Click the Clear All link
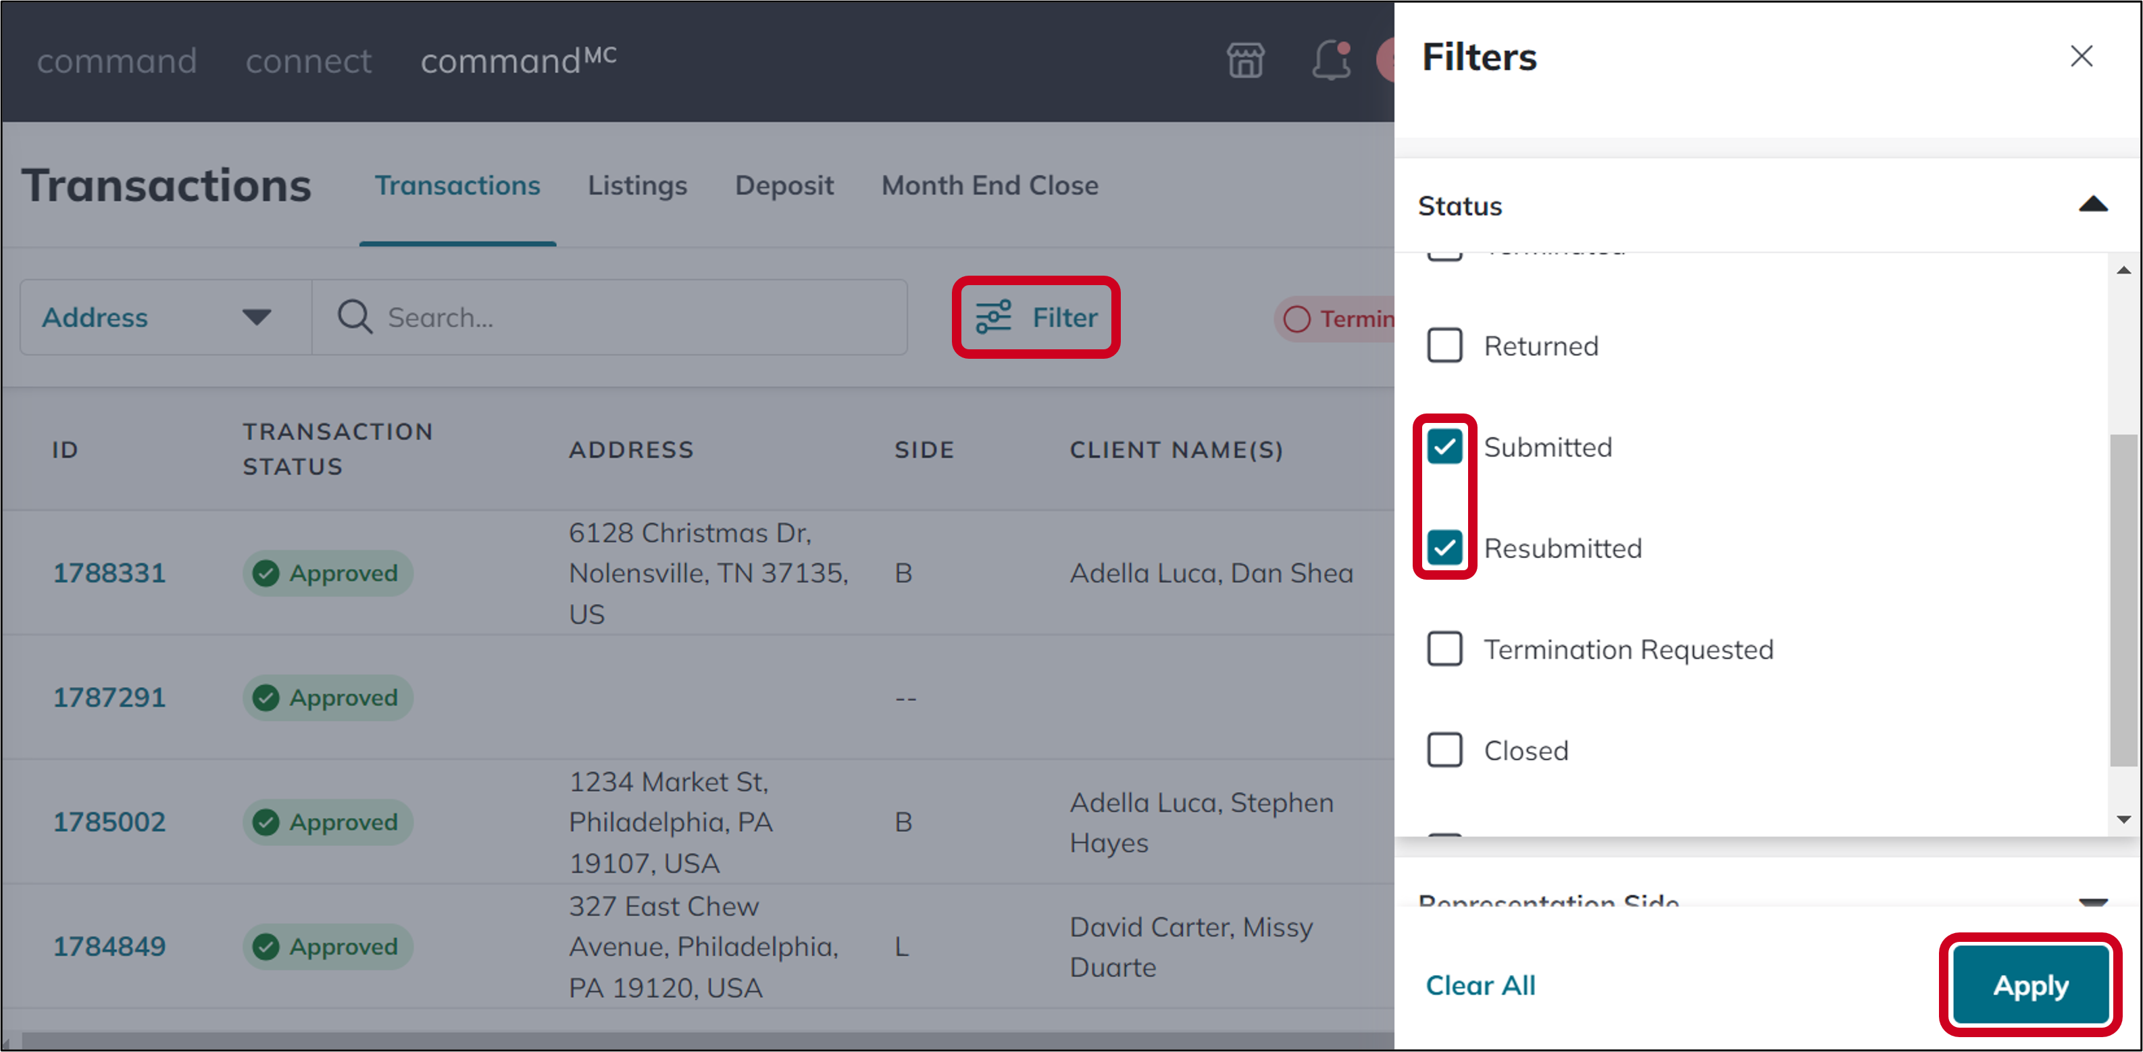This screenshot has height=1052, width=2143. click(1480, 985)
